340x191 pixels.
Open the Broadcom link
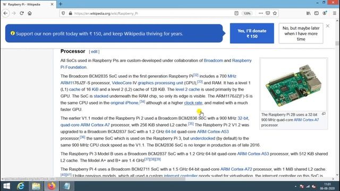pyautogui.click(x=213, y=60)
